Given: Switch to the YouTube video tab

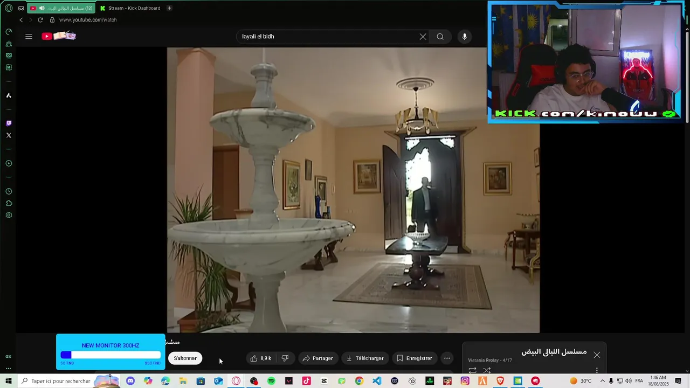Looking at the screenshot, I should pos(61,8).
